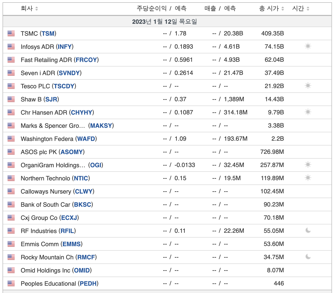The width and height of the screenshot is (334, 293).
Task: Open the MAKSY ticker link
Action: tap(101, 126)
